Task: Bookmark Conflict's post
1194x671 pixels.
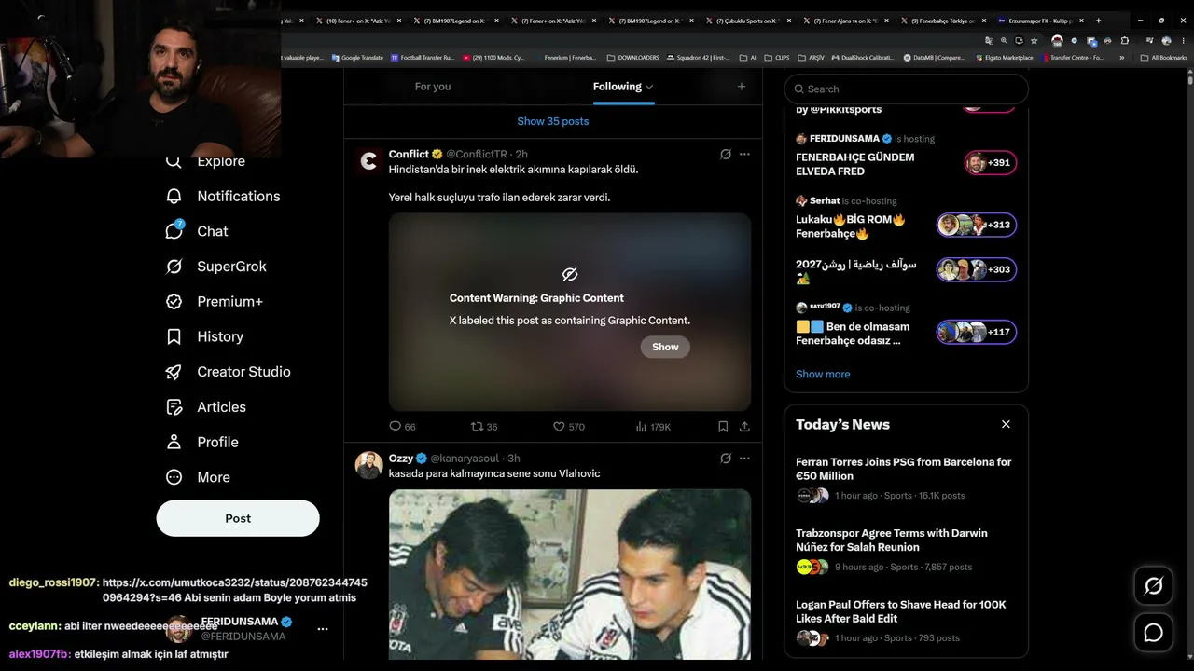Action: [x=723, y=427]
